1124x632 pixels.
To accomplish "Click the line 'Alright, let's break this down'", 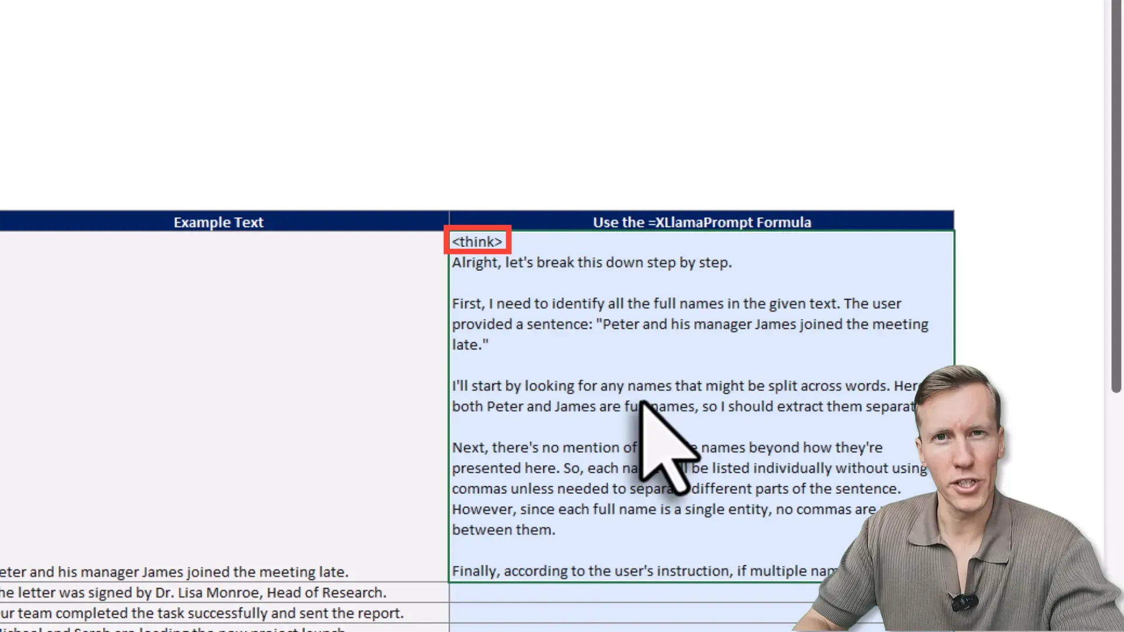I will (x=591, y=263).
